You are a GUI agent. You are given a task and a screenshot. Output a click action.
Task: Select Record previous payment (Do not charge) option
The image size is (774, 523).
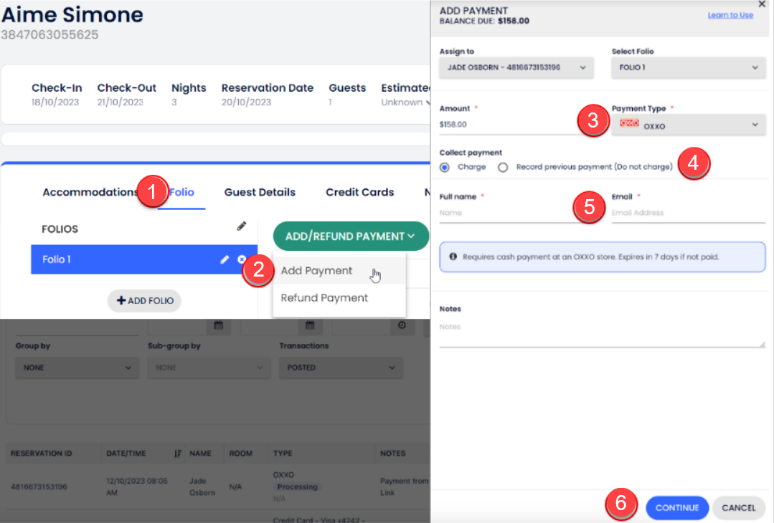click(x=503, y=167)
